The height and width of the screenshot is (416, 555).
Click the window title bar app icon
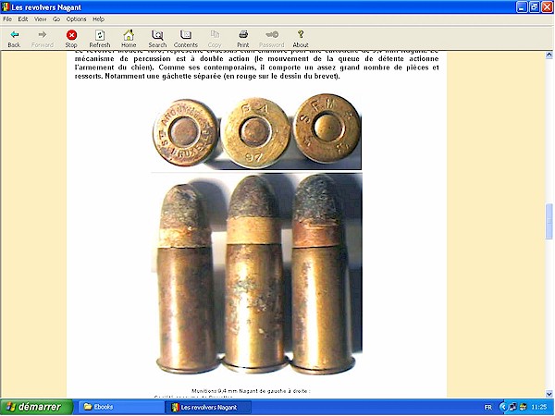pyautogui.click(x=6, y=7)
